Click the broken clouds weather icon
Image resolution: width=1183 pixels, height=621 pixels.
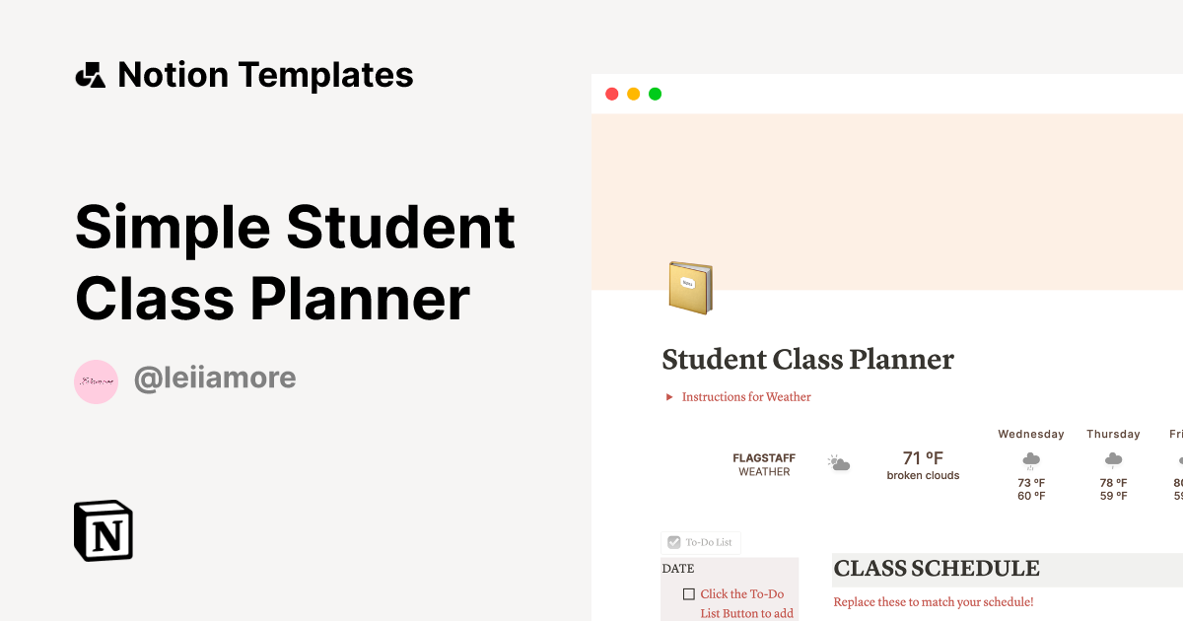click(839, 462)
